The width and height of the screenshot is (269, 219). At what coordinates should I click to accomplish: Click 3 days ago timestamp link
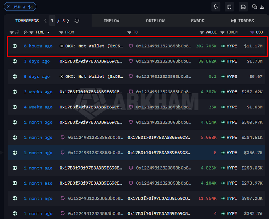click(x=37, y=61)
